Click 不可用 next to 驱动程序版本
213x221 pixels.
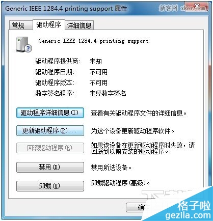98,82
